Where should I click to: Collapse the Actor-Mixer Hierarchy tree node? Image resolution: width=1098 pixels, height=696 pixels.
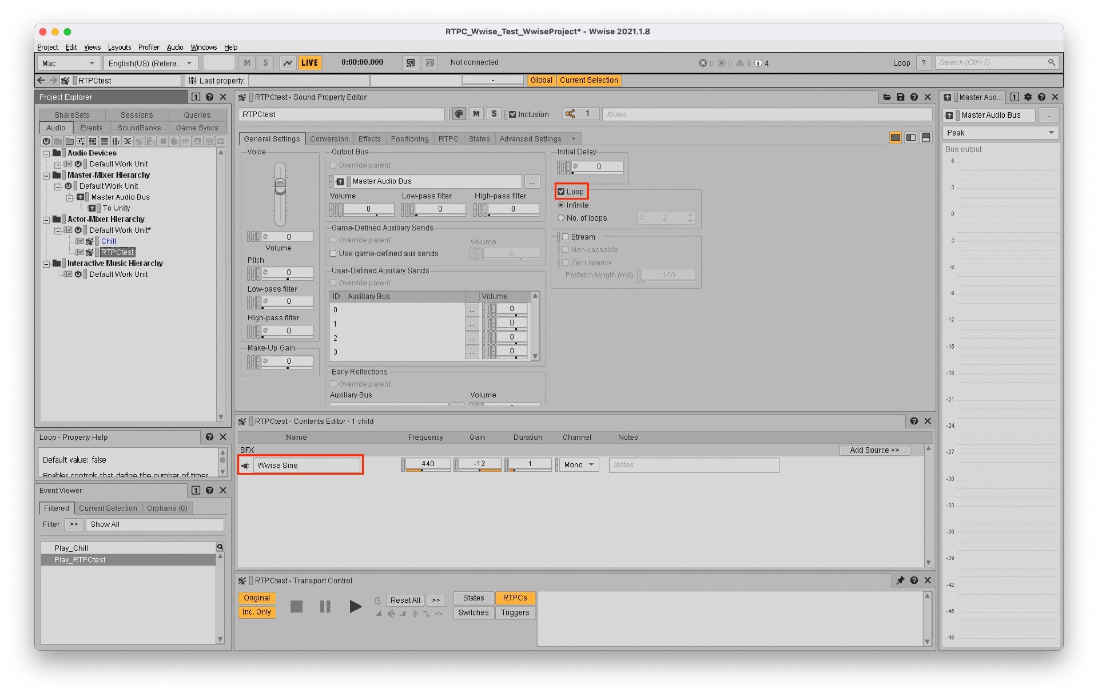click(x=46, y=219)
